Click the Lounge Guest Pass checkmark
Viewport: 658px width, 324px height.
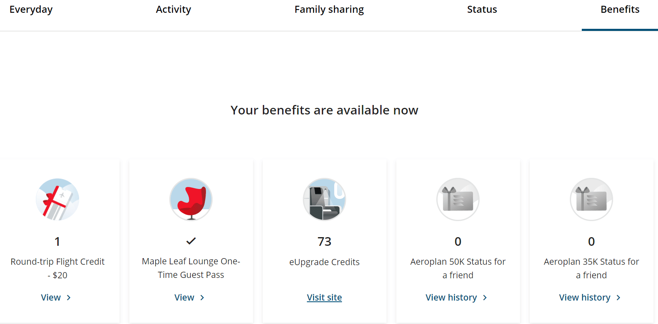click(191, 241)
